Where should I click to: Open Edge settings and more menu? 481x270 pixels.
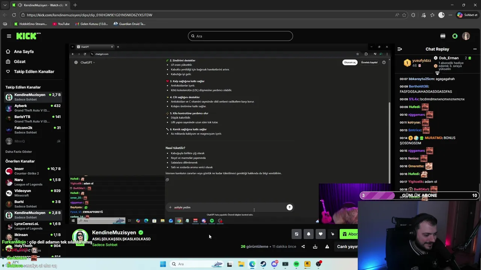pos(450,15)
